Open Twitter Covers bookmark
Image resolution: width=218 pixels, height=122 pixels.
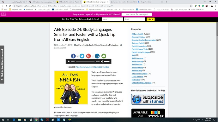click(144, 9)
